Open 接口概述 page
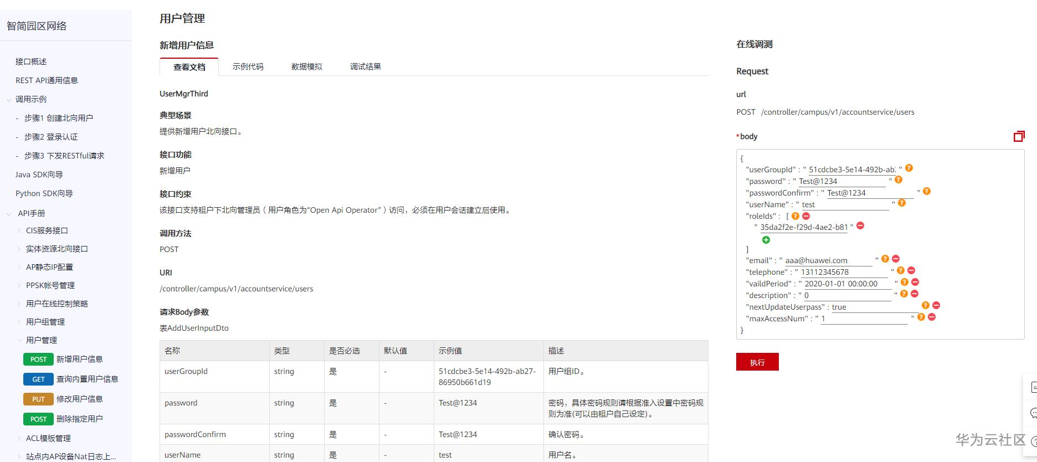The height and width of the screenshot is (462, 1037). tap(31, 61)
